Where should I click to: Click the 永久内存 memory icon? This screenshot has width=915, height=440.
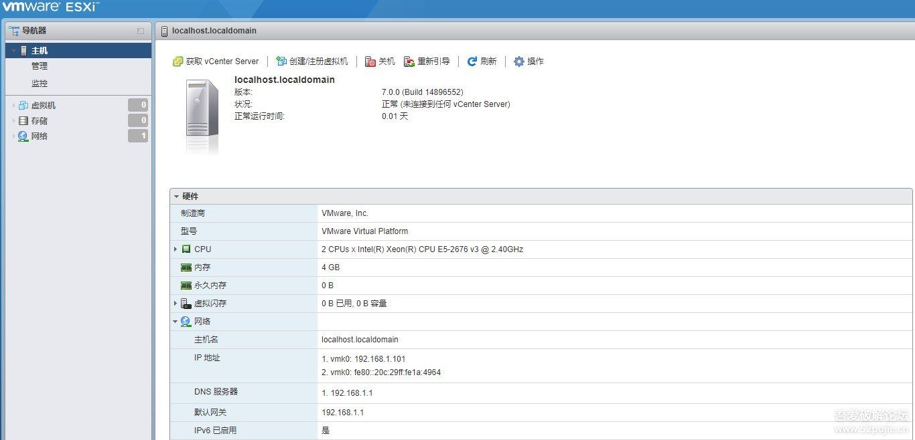(186, 286)
